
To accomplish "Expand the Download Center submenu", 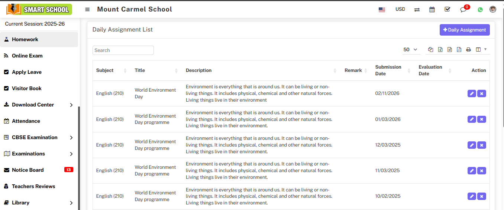I will pos(39,105).
